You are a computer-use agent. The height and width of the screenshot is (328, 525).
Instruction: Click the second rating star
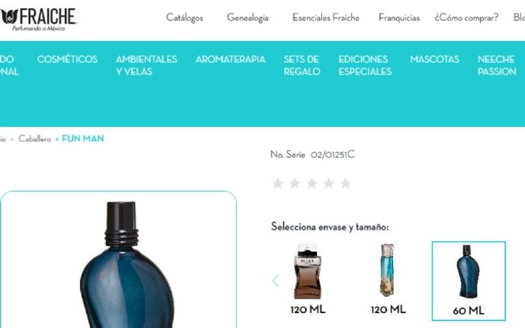point(295,183)
